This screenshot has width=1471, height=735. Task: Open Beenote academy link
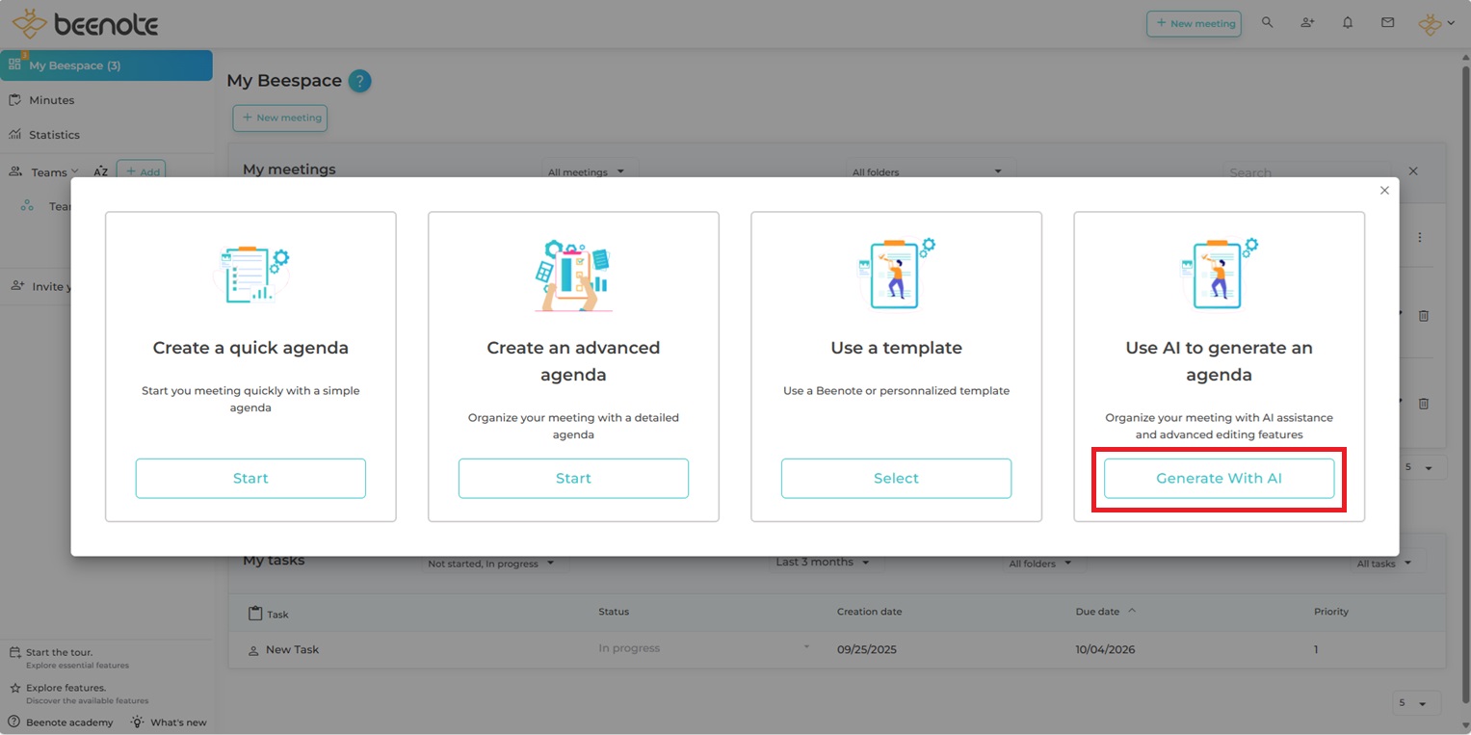68,722
